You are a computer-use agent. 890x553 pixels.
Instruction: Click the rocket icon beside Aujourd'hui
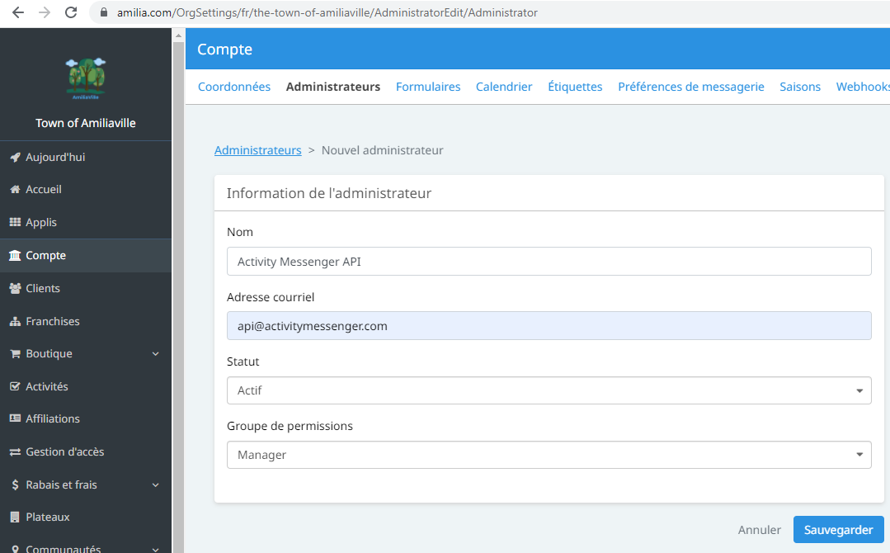[x=16, y=158]
